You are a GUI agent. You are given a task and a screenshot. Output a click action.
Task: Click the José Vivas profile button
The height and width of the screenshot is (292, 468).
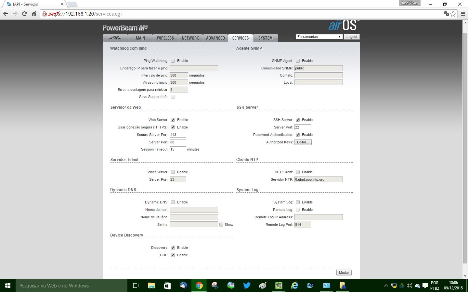pos(409,3)
